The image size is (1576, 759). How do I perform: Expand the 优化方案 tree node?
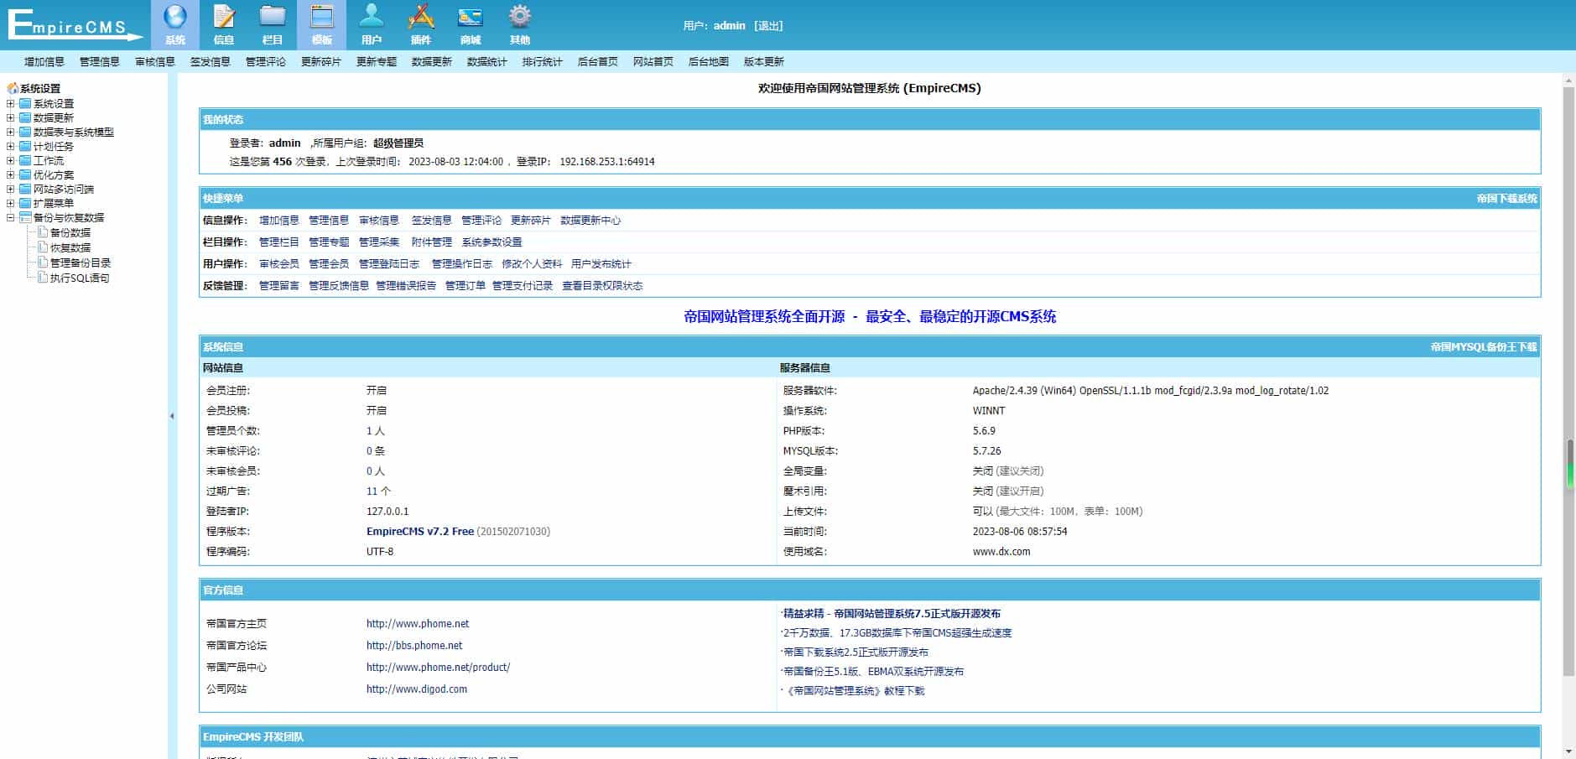click(x=11, y=175)
